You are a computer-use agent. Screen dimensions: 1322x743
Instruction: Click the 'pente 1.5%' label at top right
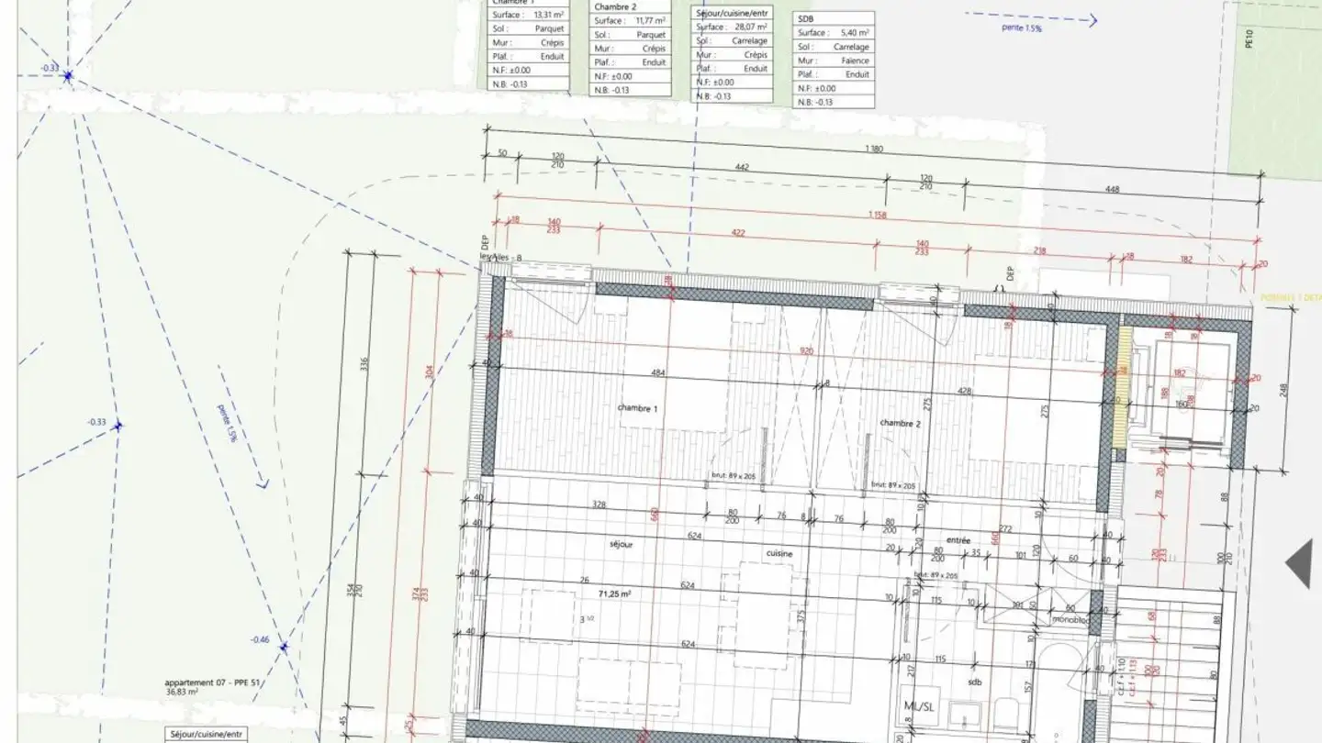point(1022,28)
